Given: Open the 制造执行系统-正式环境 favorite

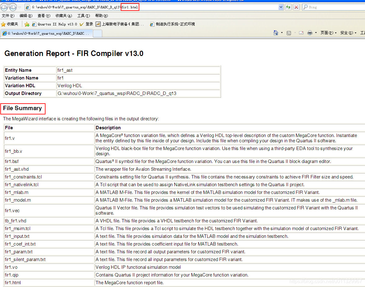Looking at the screenshot, I should [x=172, y=24].
